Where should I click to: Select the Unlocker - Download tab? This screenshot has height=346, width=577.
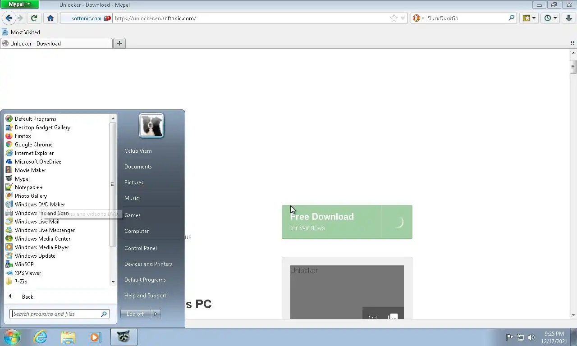56,44
